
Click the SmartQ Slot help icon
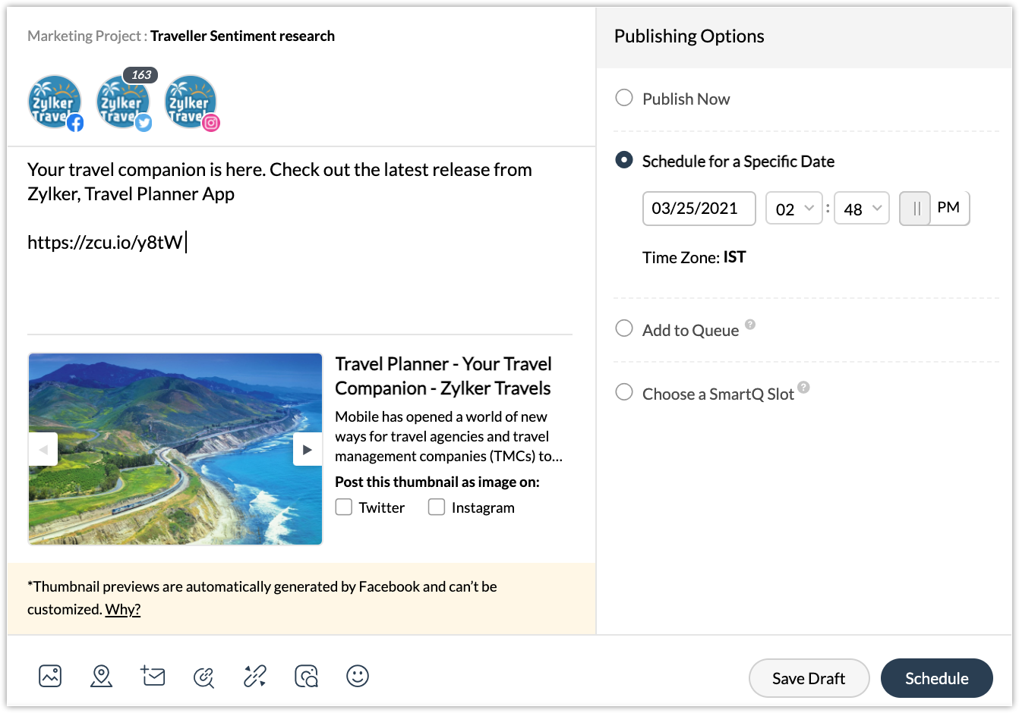(x=804, y=388)
